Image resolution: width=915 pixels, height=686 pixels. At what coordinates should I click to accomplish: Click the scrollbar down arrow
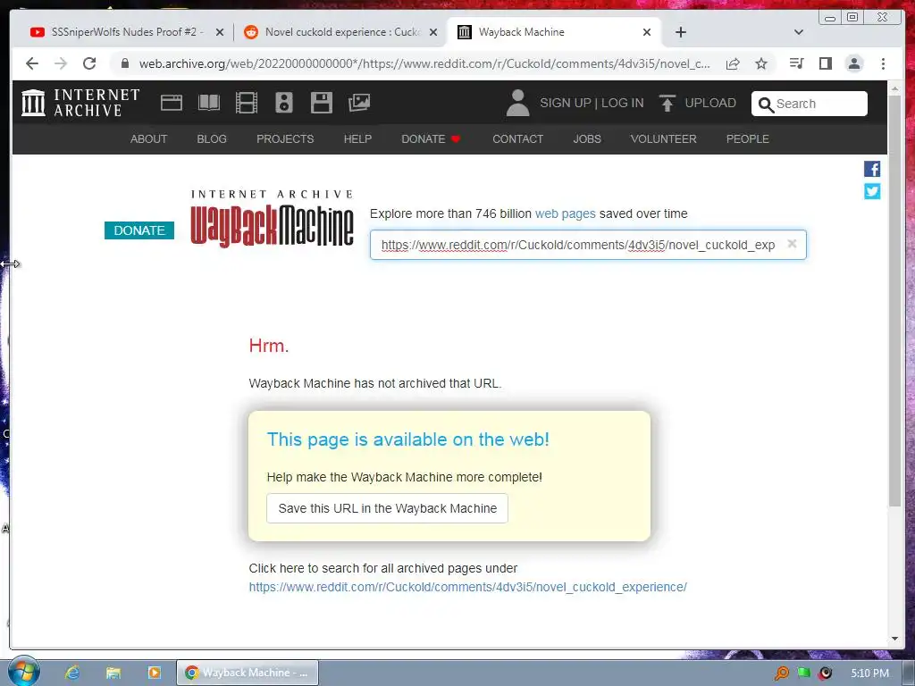[894, 639]
